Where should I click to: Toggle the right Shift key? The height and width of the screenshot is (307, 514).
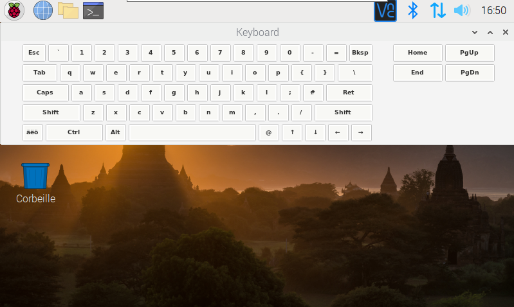point(344,112)
